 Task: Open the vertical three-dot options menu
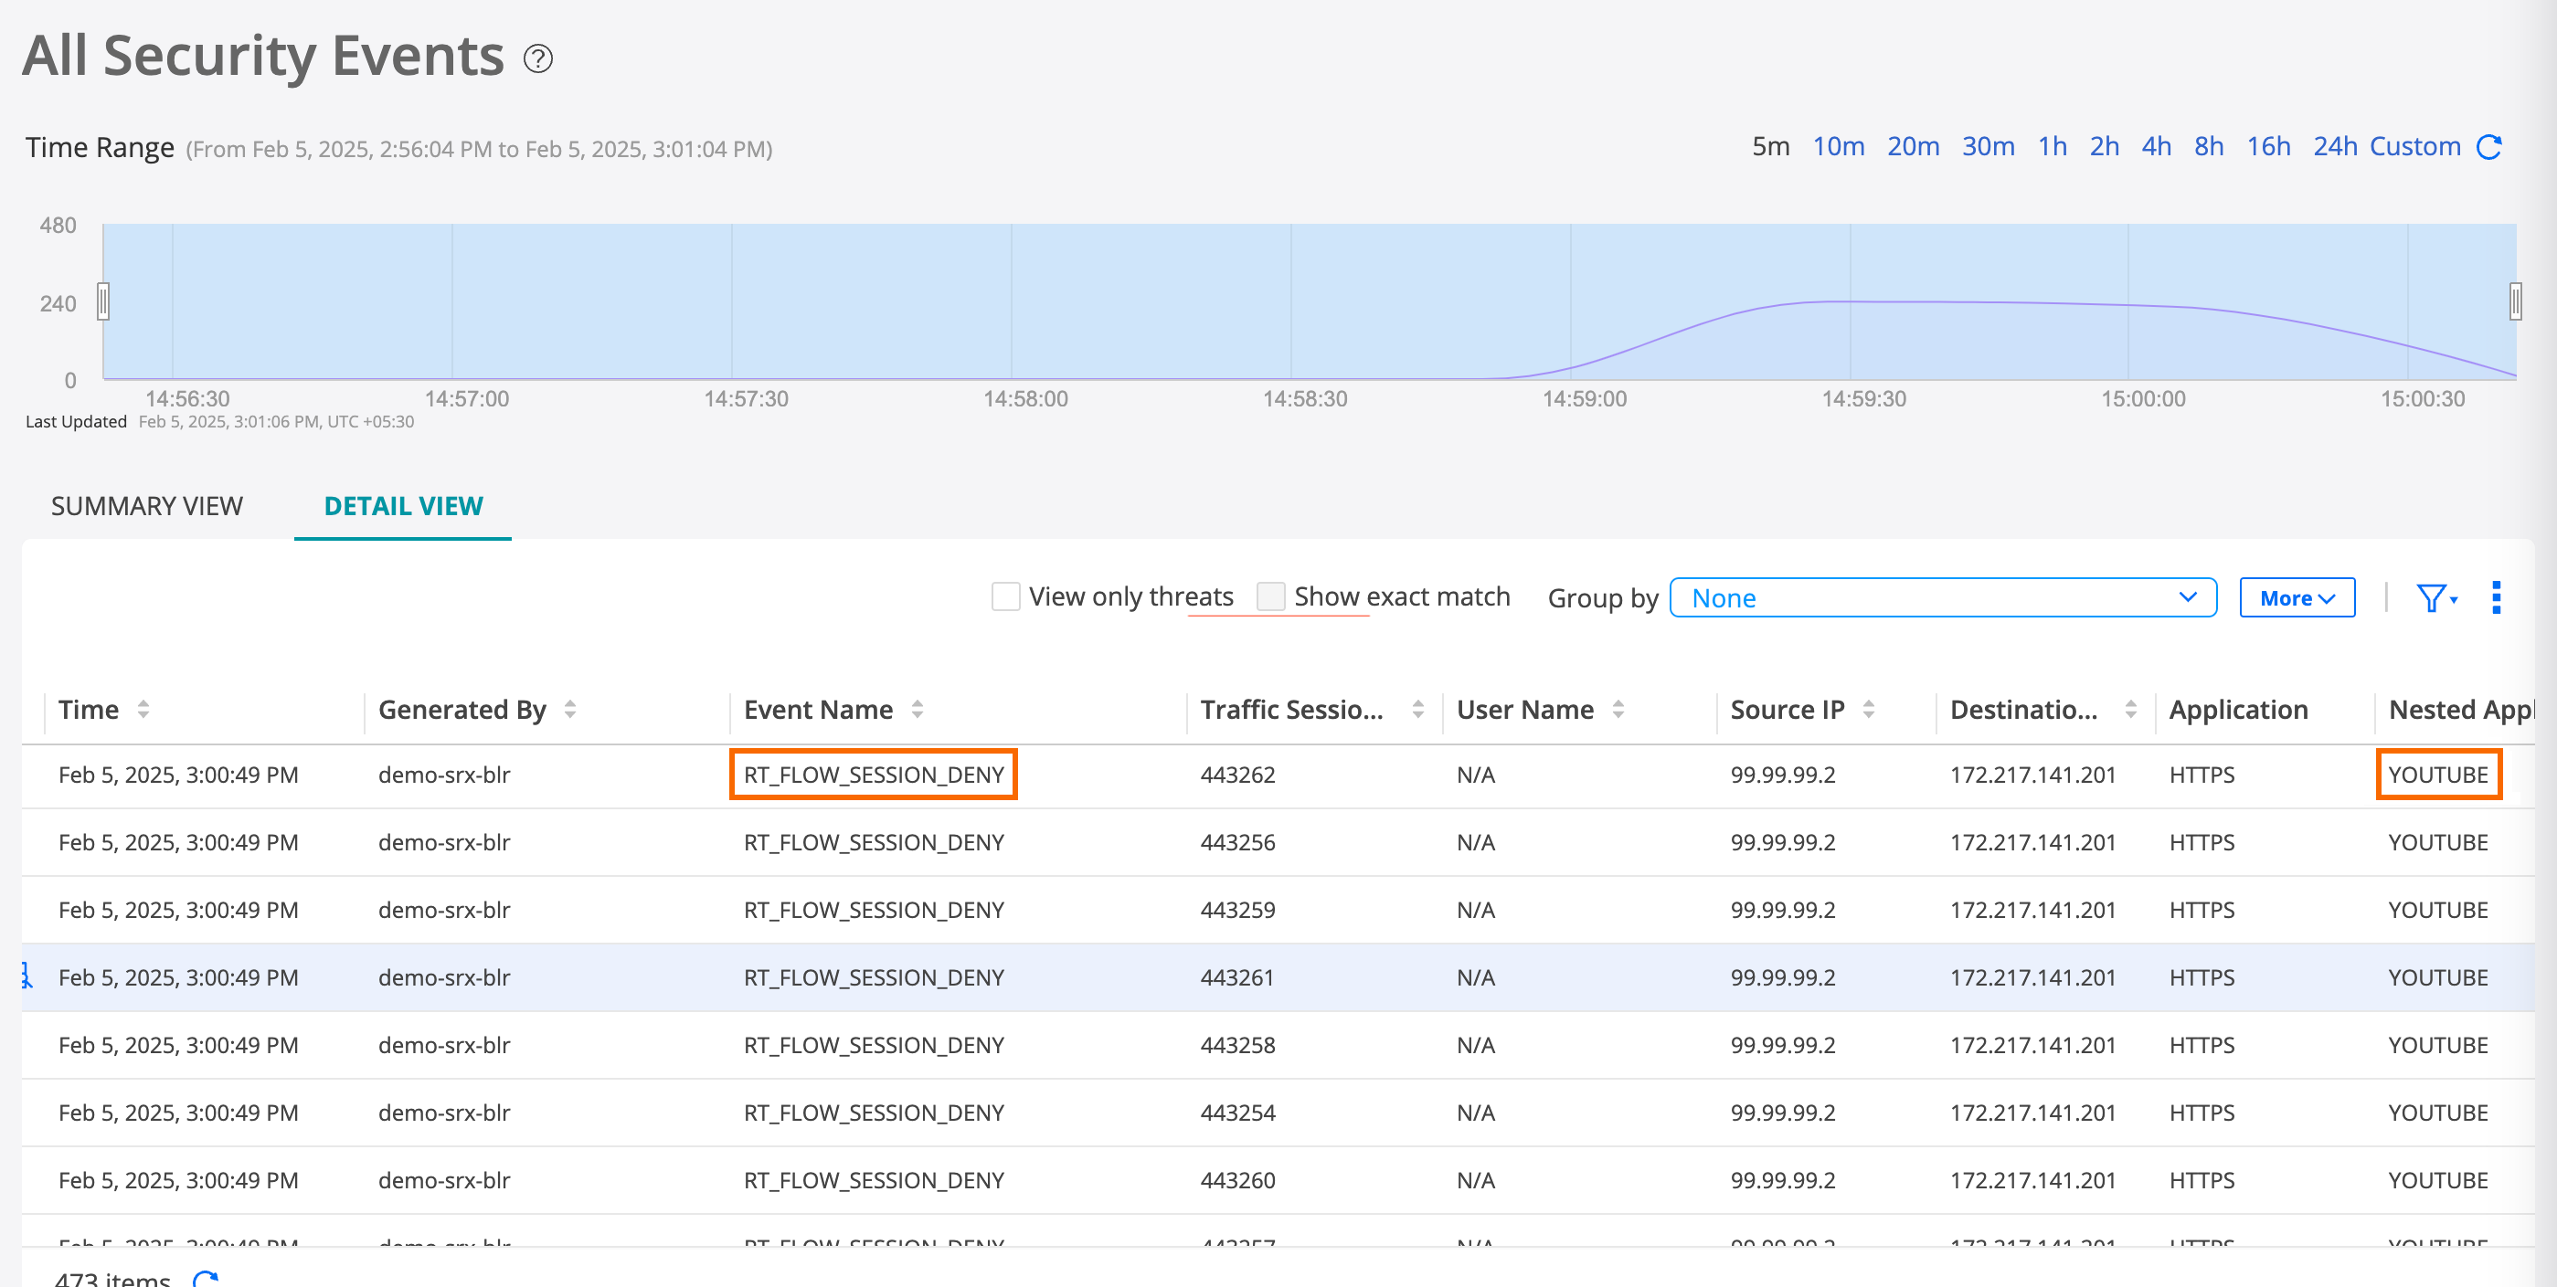(x=2496, y=598)
